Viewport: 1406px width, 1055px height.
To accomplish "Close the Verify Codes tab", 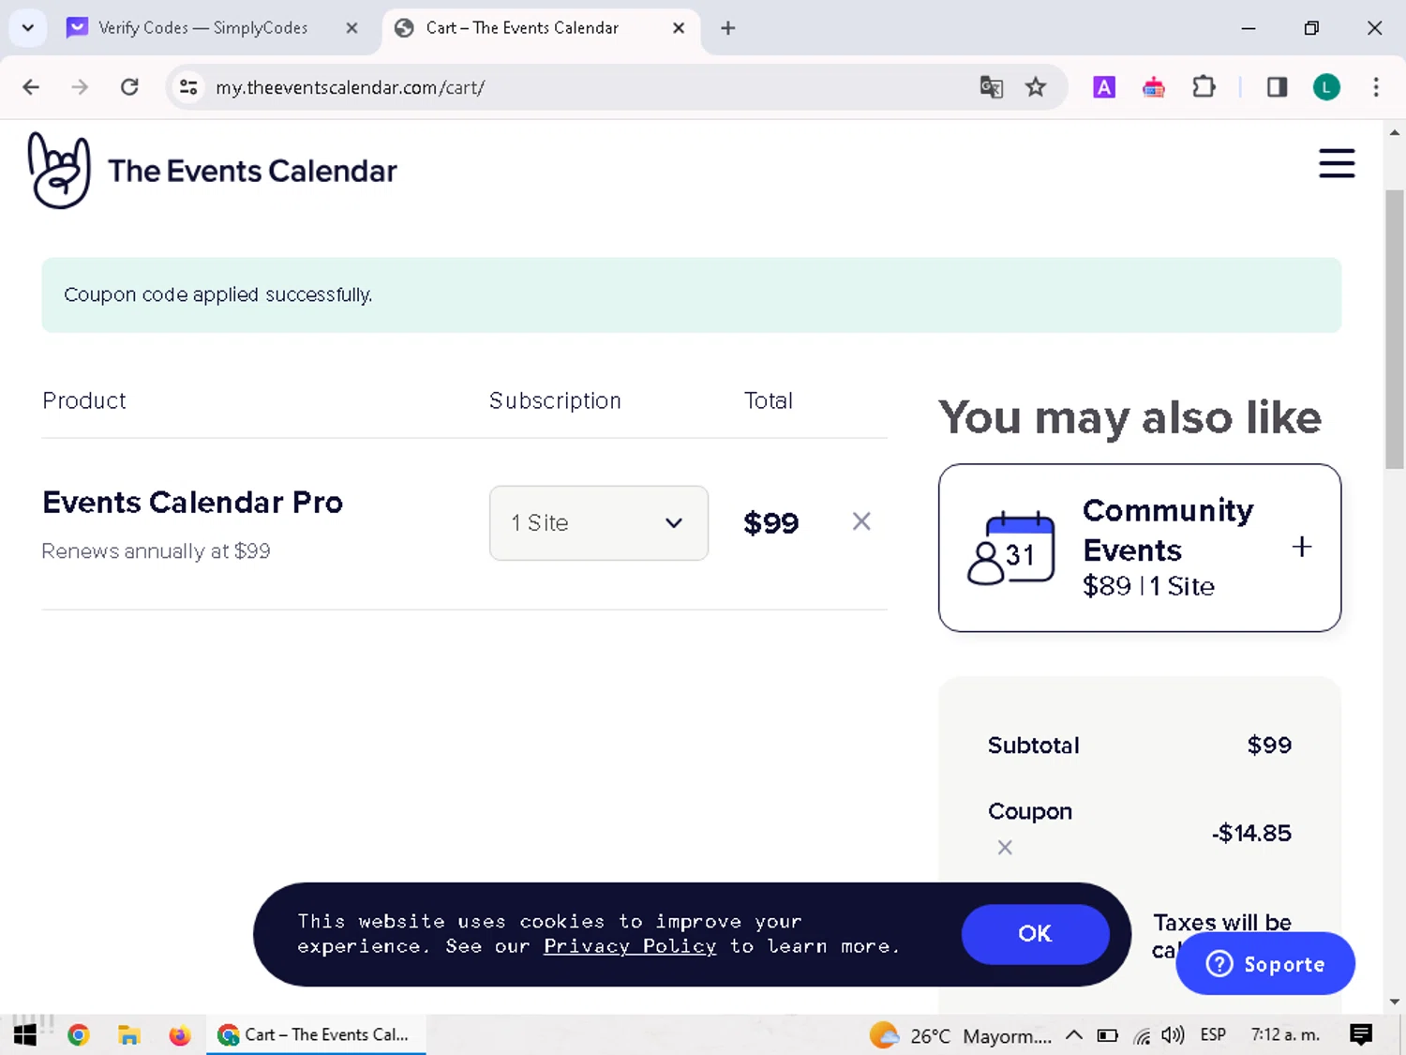I will (351, 28).
